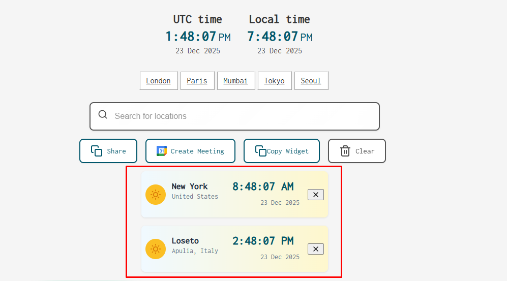Click the date under Local time
The height and width of the screenshot is (281, 507).
280,51
